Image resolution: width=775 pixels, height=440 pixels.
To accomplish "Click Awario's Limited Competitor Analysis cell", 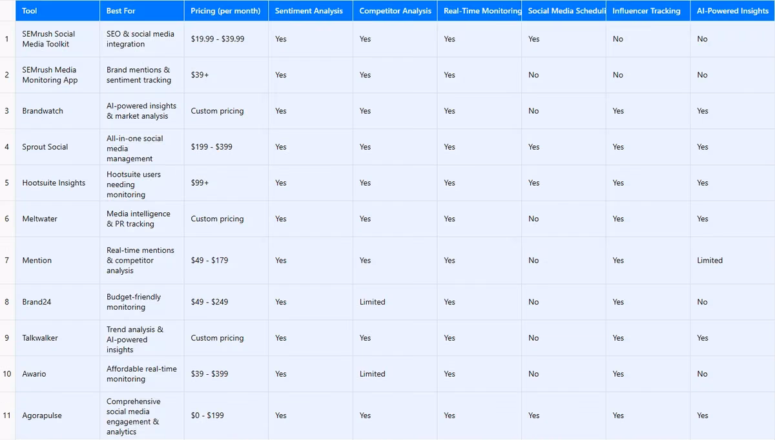I will point(395,374).
